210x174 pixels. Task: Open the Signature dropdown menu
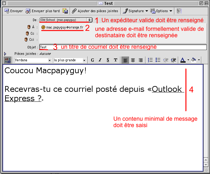pos(135,11)
